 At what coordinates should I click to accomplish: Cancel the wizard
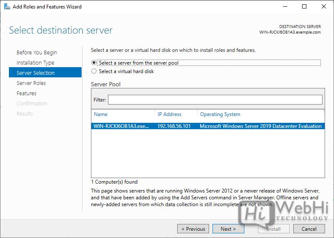[x=309, y=229]
